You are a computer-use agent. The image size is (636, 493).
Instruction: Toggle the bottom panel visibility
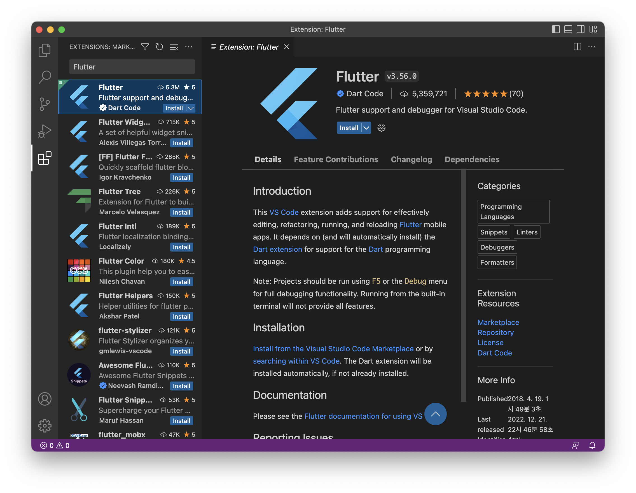[x=568, y=29]
